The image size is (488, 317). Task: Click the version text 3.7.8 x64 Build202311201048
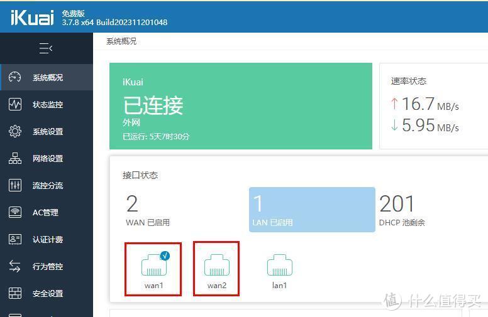point(114,23)
